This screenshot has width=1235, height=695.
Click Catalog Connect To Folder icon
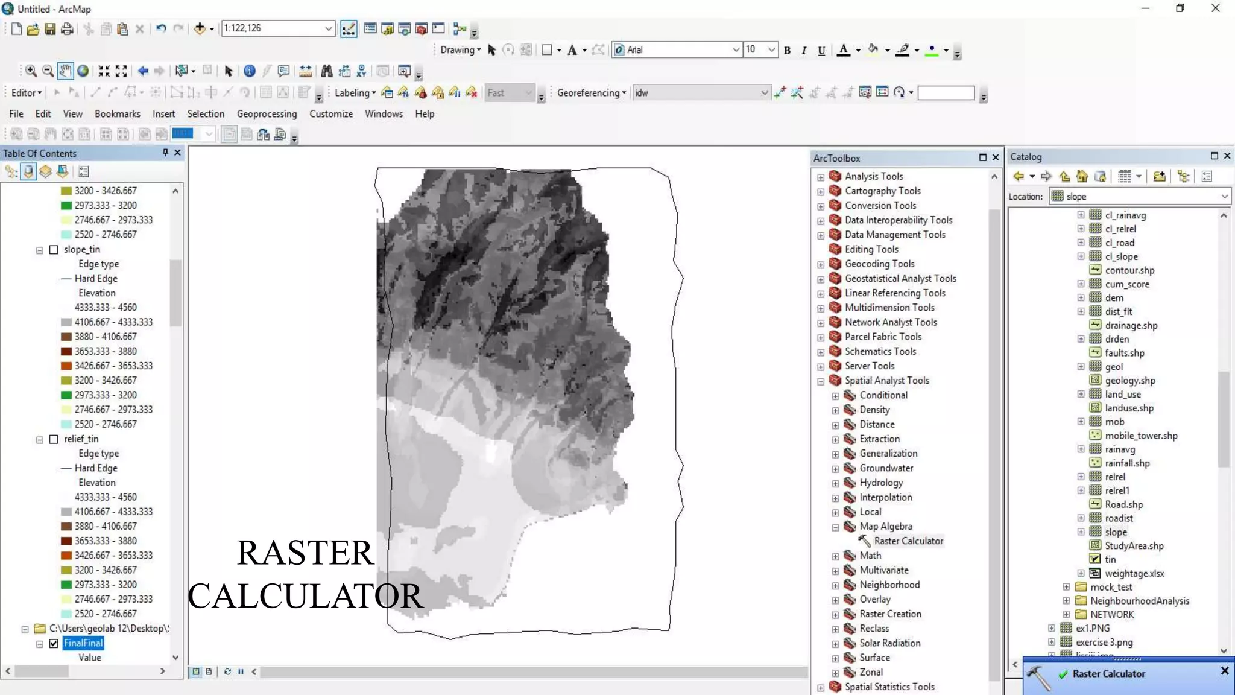coord(1159,176)
